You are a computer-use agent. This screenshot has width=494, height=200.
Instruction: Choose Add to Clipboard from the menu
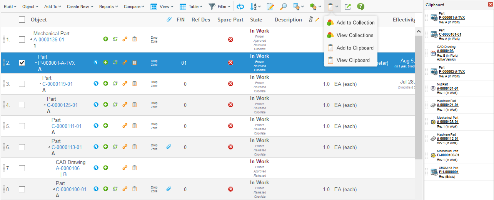(354, 48)
